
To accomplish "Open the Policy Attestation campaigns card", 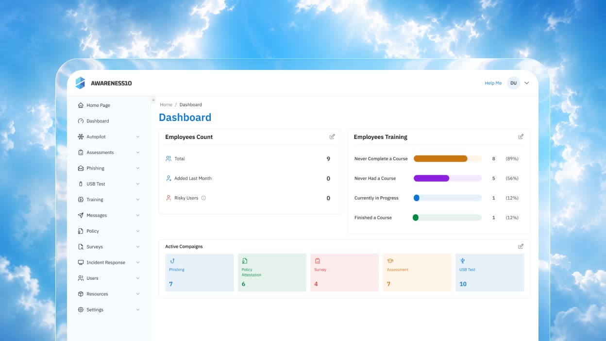I will 272,273.
